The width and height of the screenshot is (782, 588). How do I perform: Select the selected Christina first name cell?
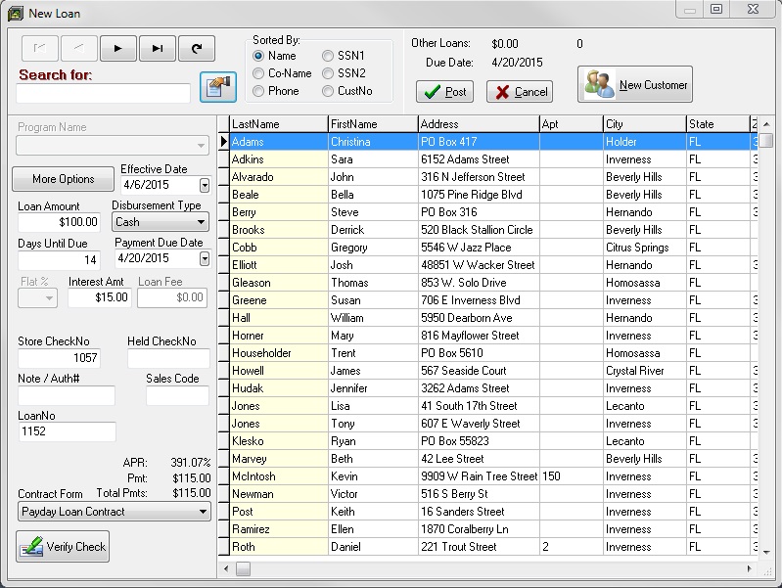pos(373,142)
